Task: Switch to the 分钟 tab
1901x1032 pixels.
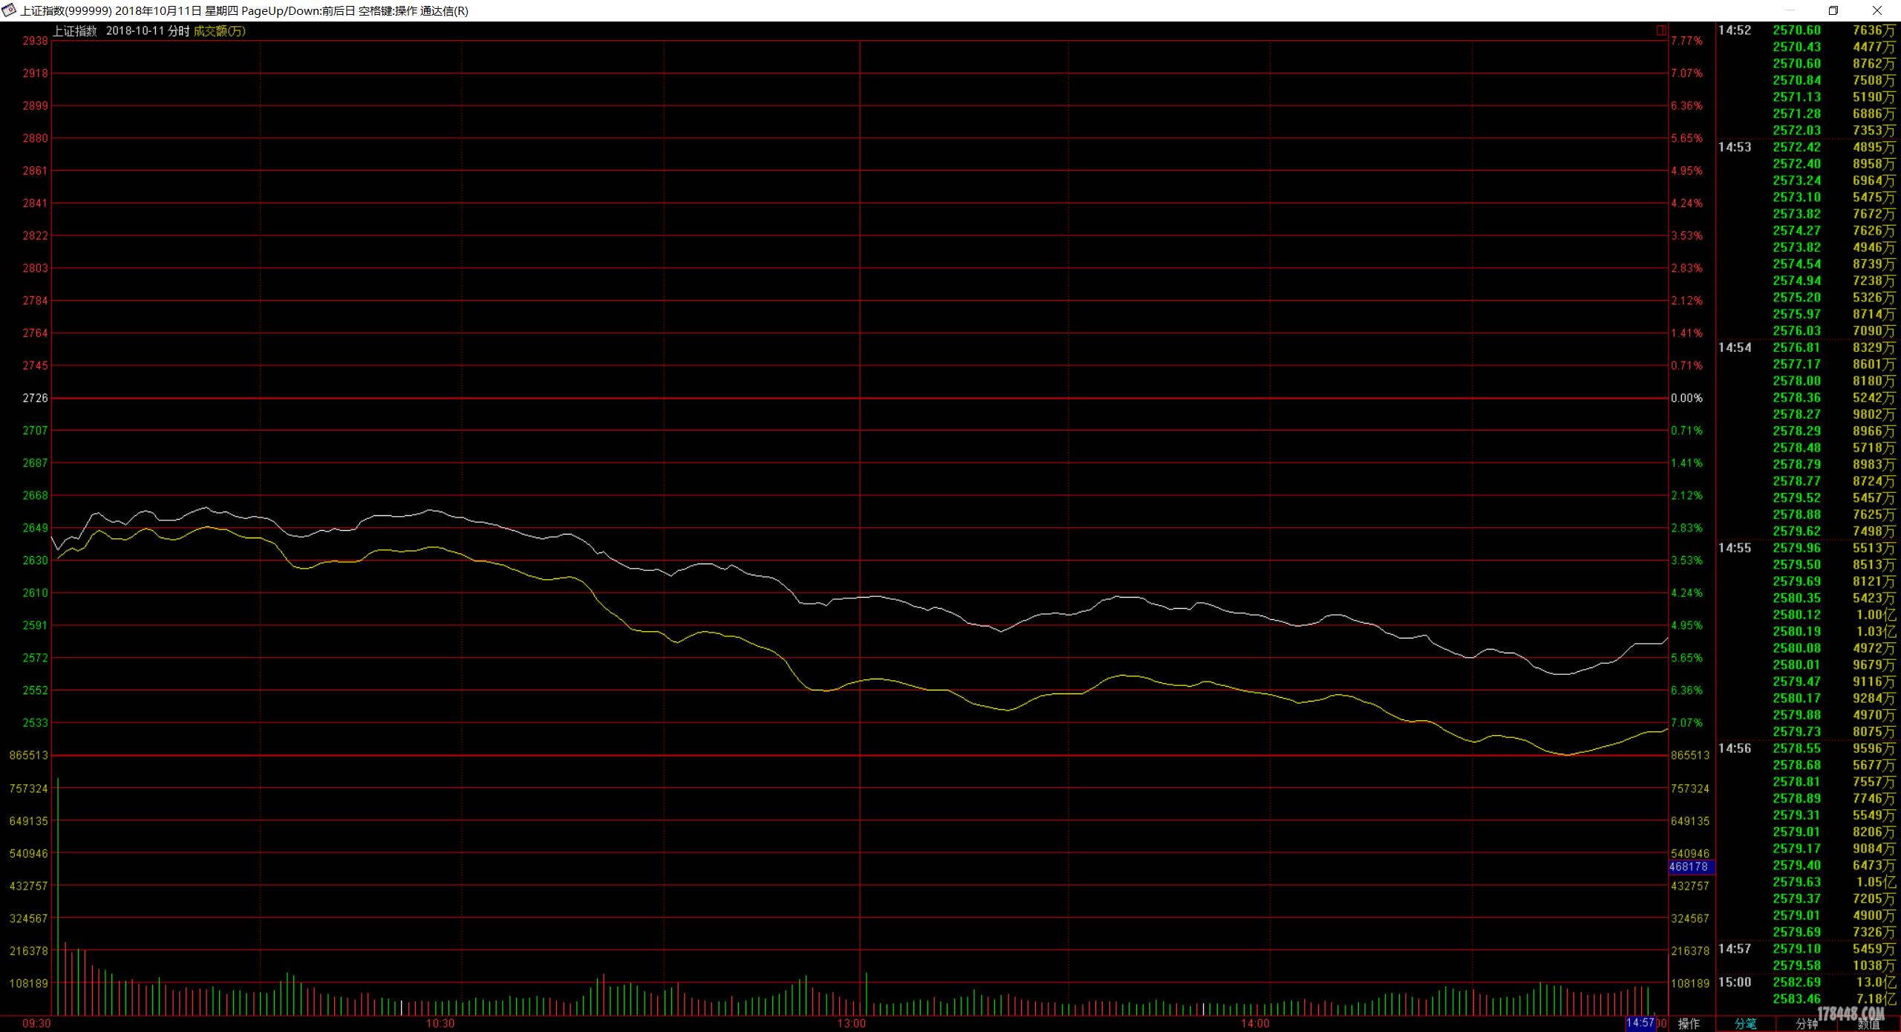Action: 1807,1024
